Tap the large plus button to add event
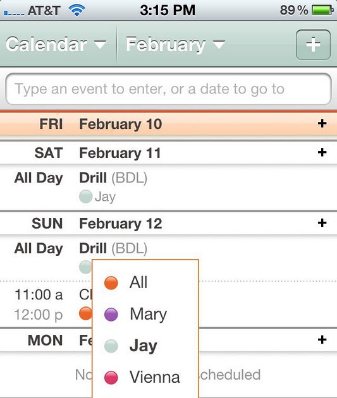The width and height of the screenshot is (337, 398). pyautogui.click(x=313, y=45)
